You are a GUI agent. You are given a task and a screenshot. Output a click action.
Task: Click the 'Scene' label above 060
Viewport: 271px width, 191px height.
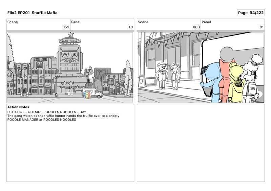coord(143,22)
